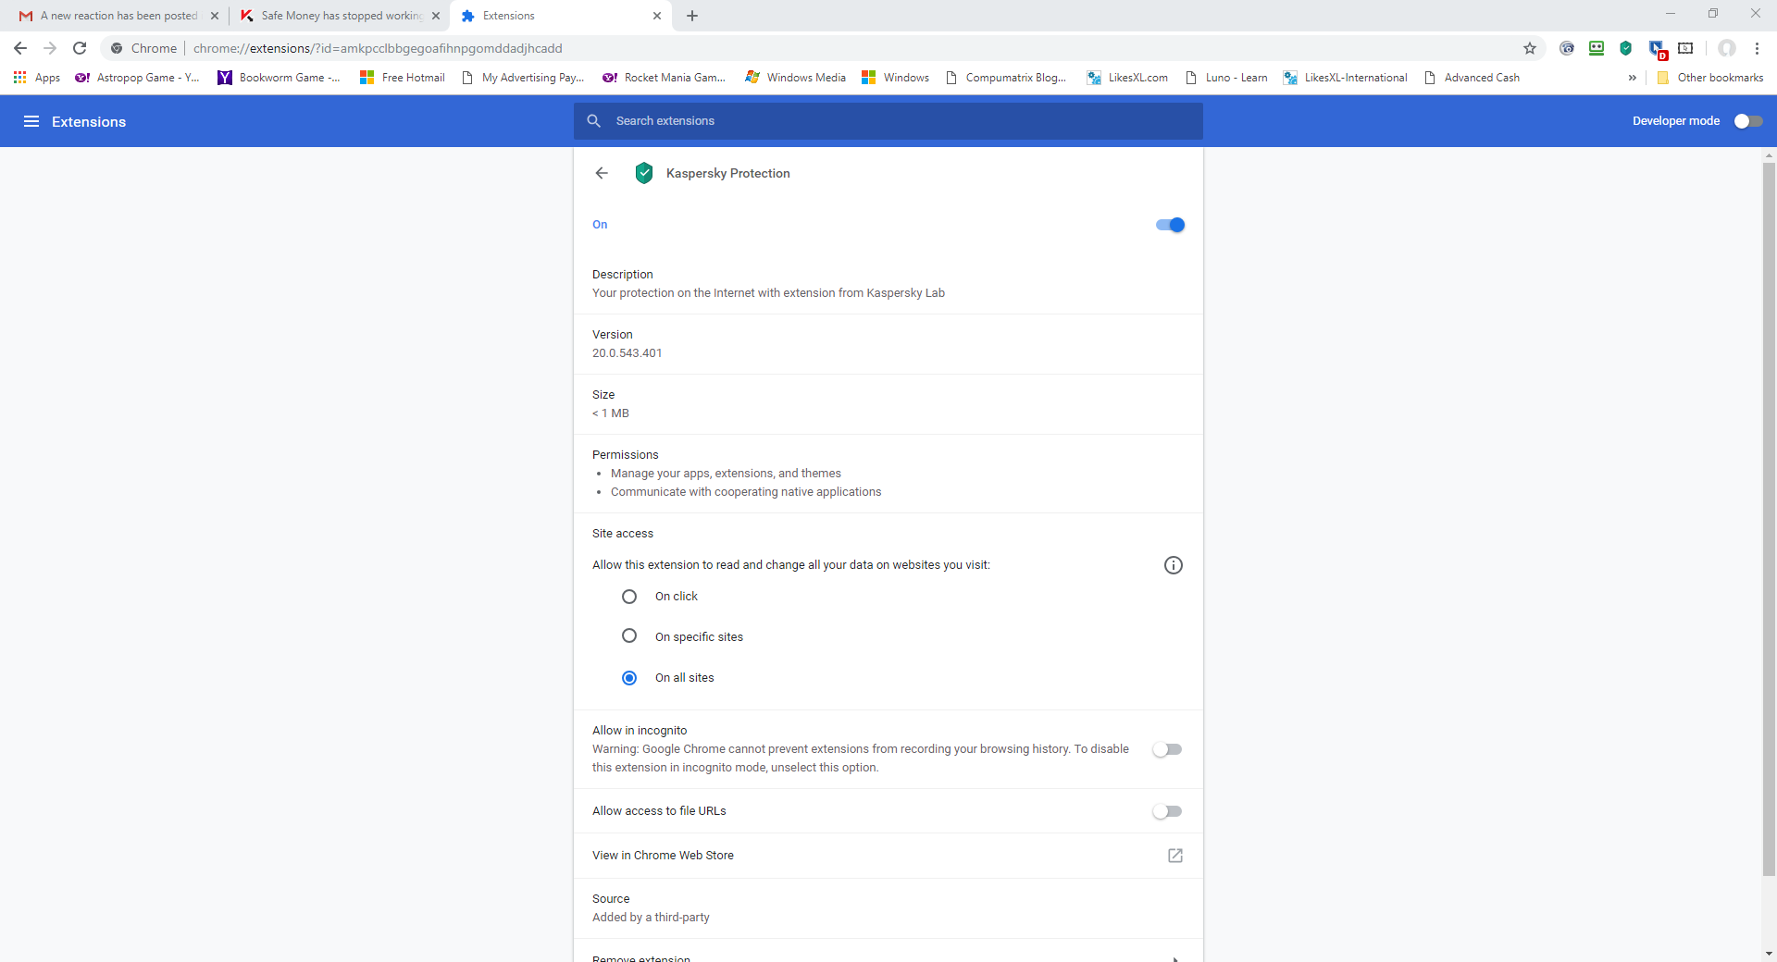Bookmark this page with the star icon
This screenshot has width=1777, height=962.
pyautogui.click(x=1530, y=48)
